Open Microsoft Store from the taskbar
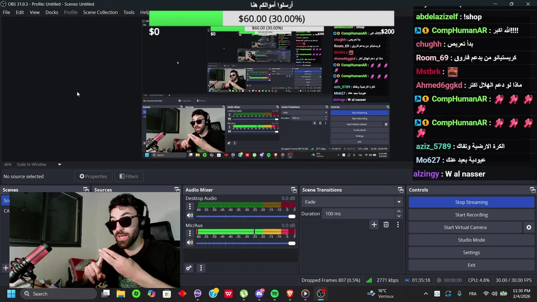Image resolution: width=537 pixels, height=302 pixels. [x=167, y=294]
